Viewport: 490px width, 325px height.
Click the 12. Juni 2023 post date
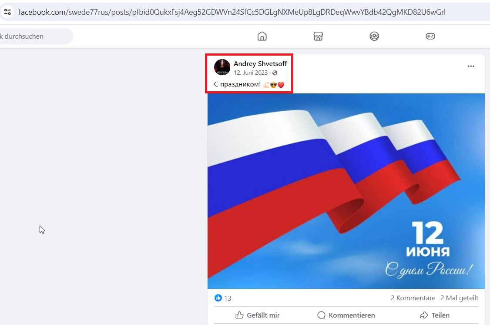click(251, 73)
